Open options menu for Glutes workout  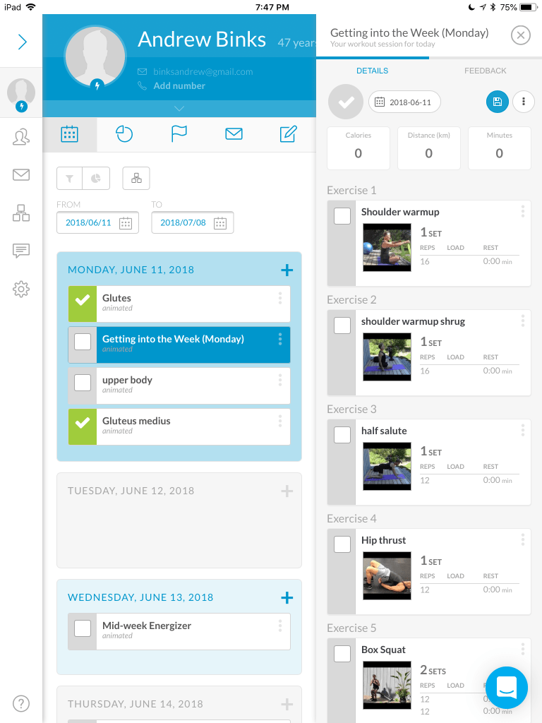280,299
